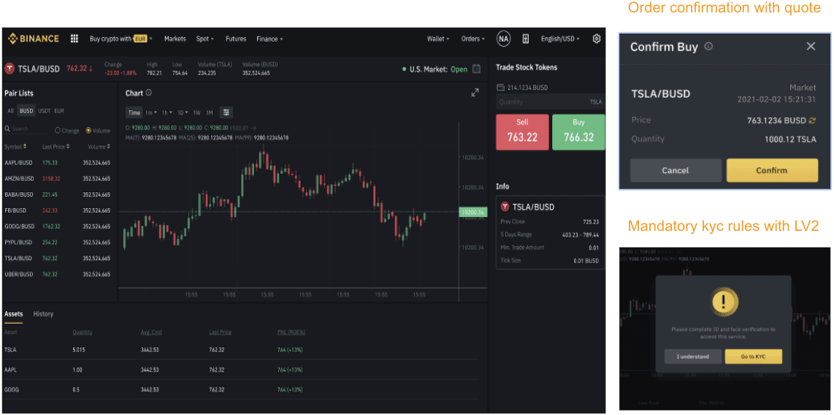This screenshot has width=834, height=415.
Task: Click the Tesla logo beside TSLA/BUSD header
Action: [x=9, y=69]
